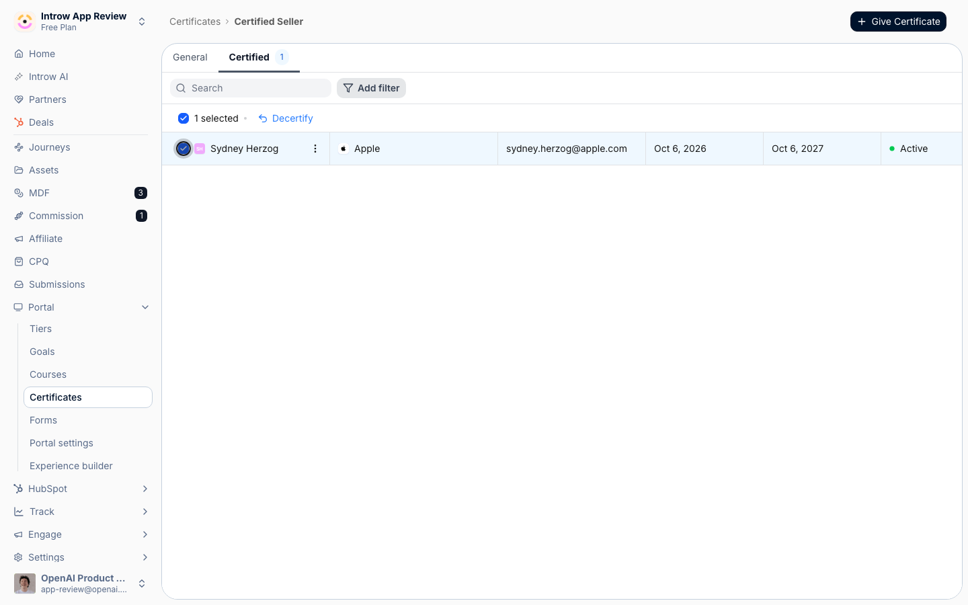This screenshot has width=968, height=605.
Task: Click the Deals HubSpot icon
Action: (x=19, y=122)
